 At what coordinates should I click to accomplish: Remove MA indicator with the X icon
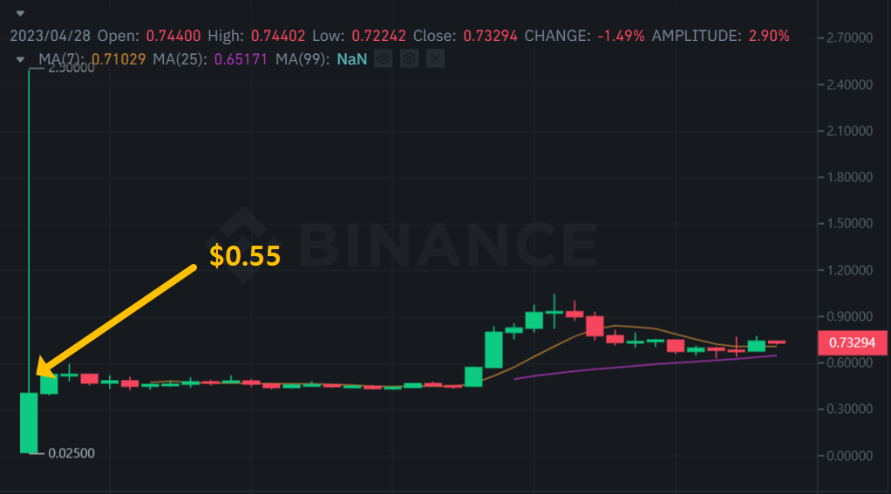435,58
